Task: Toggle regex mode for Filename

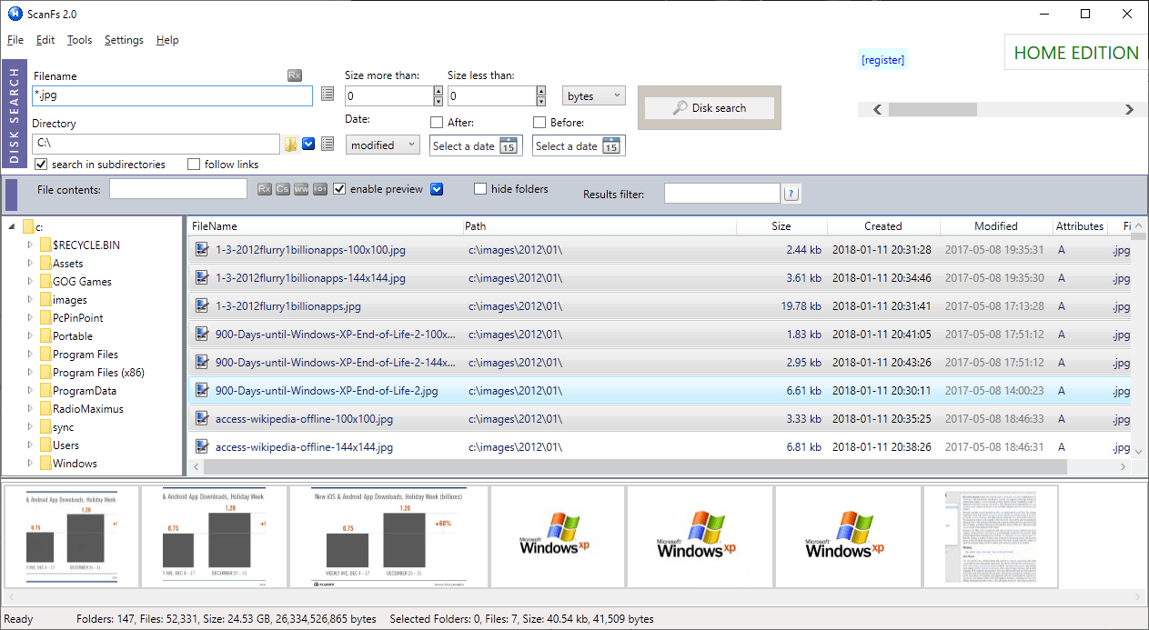Action: point(295,75)
